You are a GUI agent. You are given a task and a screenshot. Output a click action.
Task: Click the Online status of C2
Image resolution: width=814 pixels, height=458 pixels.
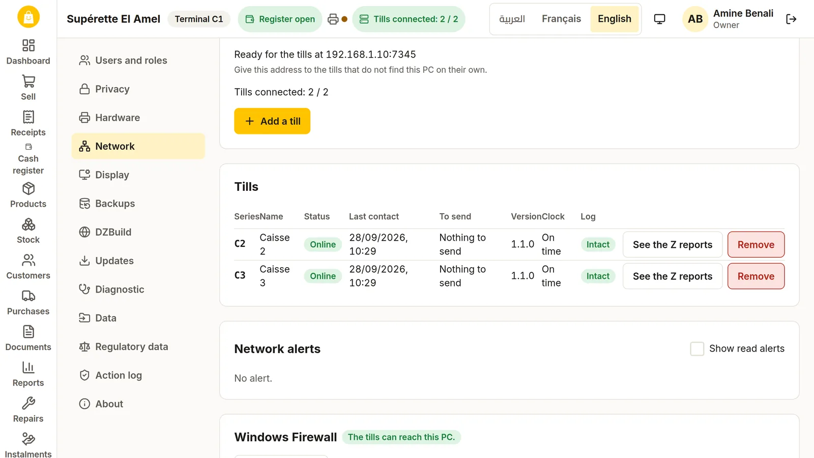pos(323,245)
